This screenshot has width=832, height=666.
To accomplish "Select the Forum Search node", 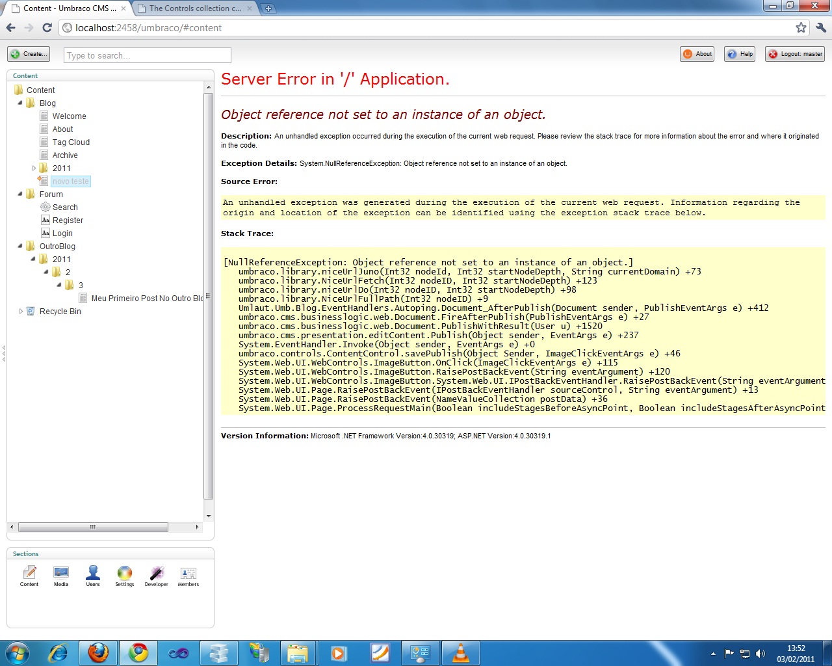I will coord(65,207).
